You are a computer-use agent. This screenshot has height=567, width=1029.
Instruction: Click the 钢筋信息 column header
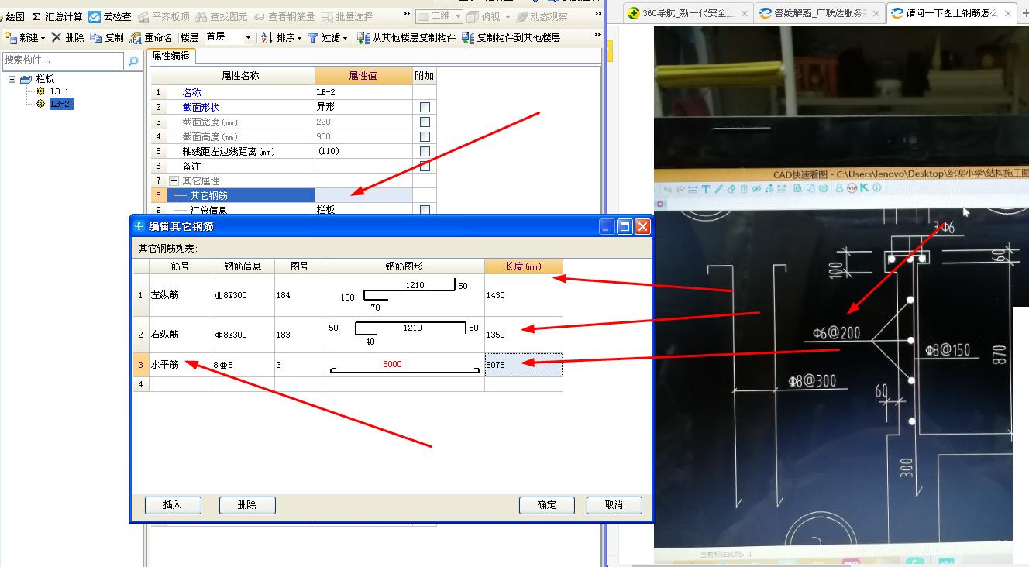tap(243, 266)
